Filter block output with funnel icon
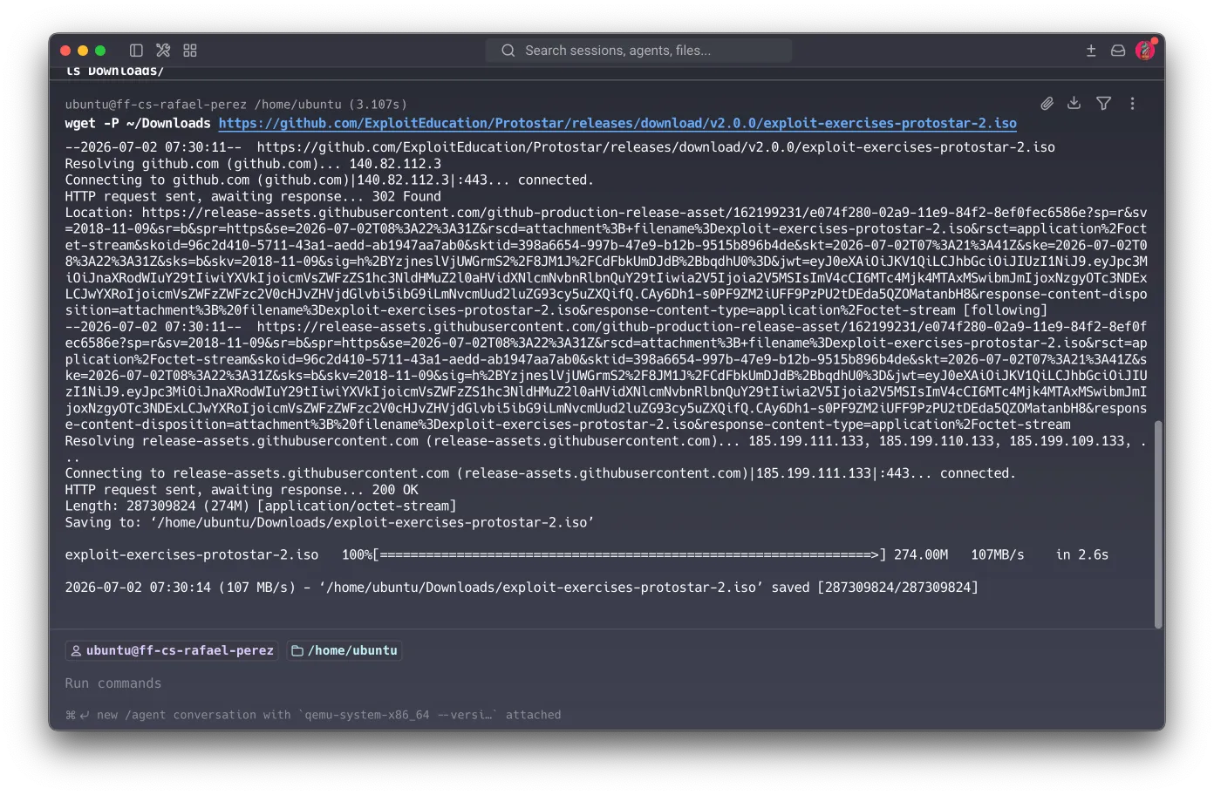 pyautogui.click(x=1103, y=104)
